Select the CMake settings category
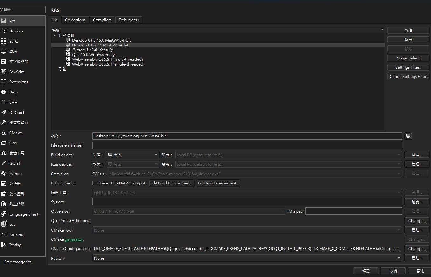Image resolution: width=431 pixels, height=277 pixels. (x=23, y=133)
